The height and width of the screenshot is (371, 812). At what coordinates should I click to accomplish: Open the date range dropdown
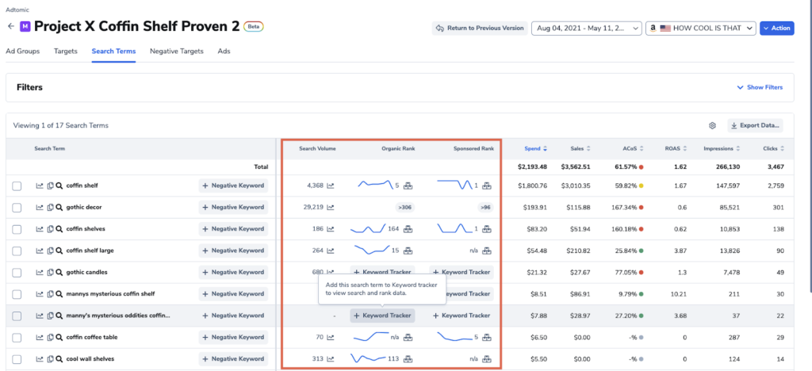(587, 28)
